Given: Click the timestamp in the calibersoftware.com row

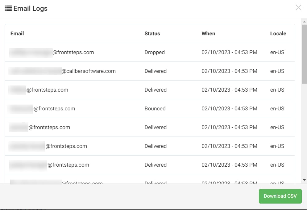Looking at the screenshot, I should point(229,71).
